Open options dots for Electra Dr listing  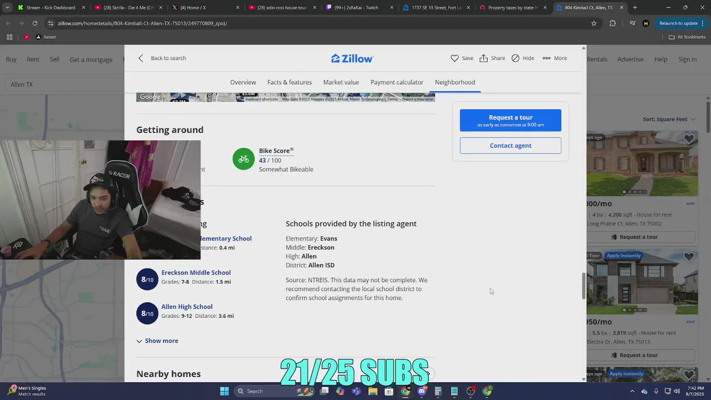[x=690, y=322]
